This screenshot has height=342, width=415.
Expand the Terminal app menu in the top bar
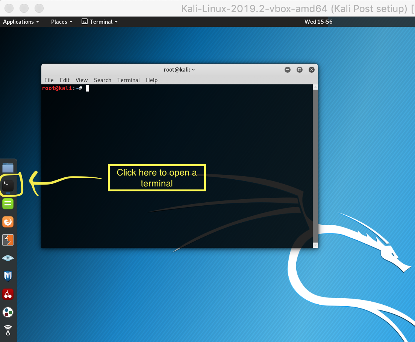coord(100,22)
